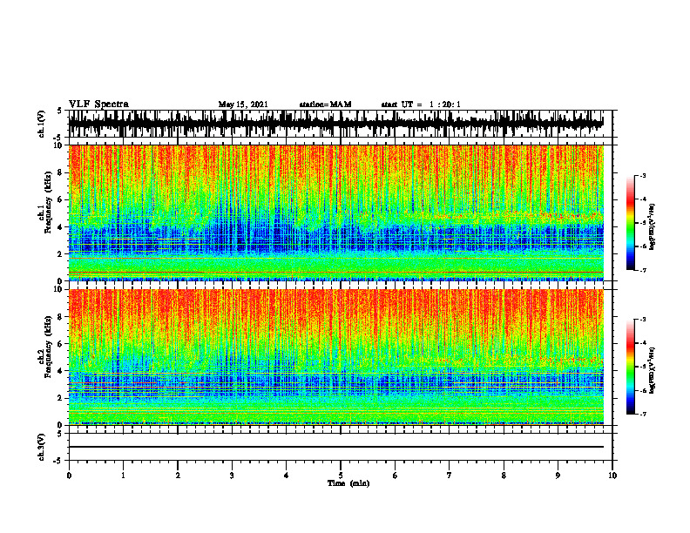Click the ch.1 black waveform trace panel
Screen dimensions: 690x533
341,124
